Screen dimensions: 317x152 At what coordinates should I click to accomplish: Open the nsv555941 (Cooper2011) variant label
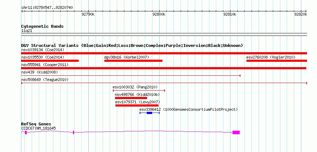45,65
